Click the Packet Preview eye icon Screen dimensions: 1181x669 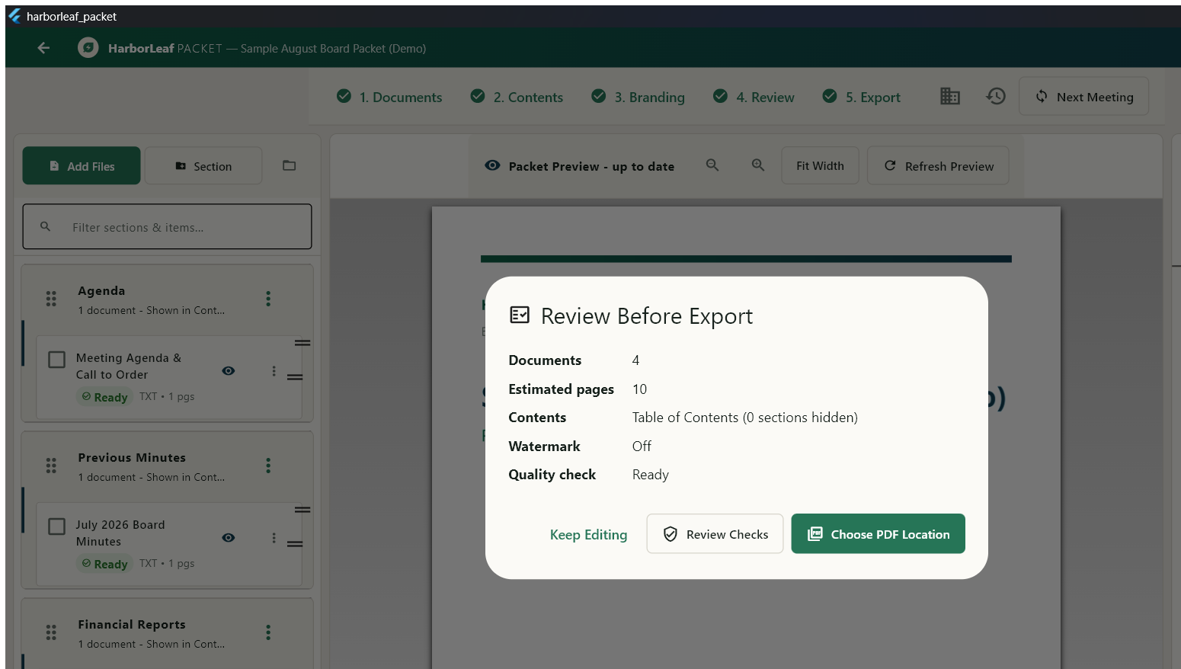(x=493, y=165)
